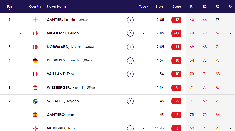Sort leaderboard by Pos dropdown arrow
235x131 pixels.
pos(9,9)
